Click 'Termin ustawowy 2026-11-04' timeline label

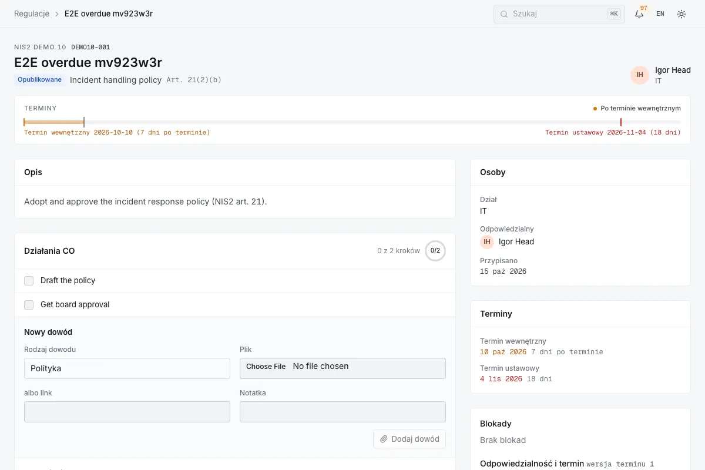[x=613, y=132]
